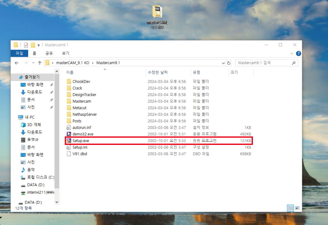Expand the ribbon with the chevron
This screenshot has height=225, width=328.
(x=292, y=54)
